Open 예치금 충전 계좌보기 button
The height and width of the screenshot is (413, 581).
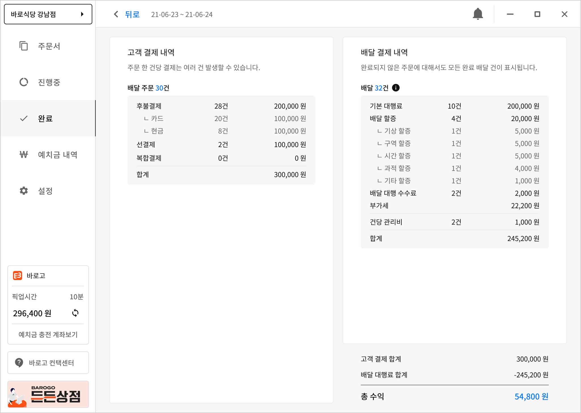[48, 334]
